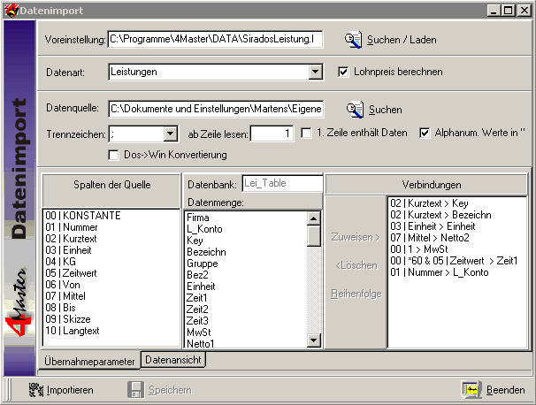Enable 1. Zeile enthält Daten checkbox
The image size is (536, 405).
click(307, 134)
